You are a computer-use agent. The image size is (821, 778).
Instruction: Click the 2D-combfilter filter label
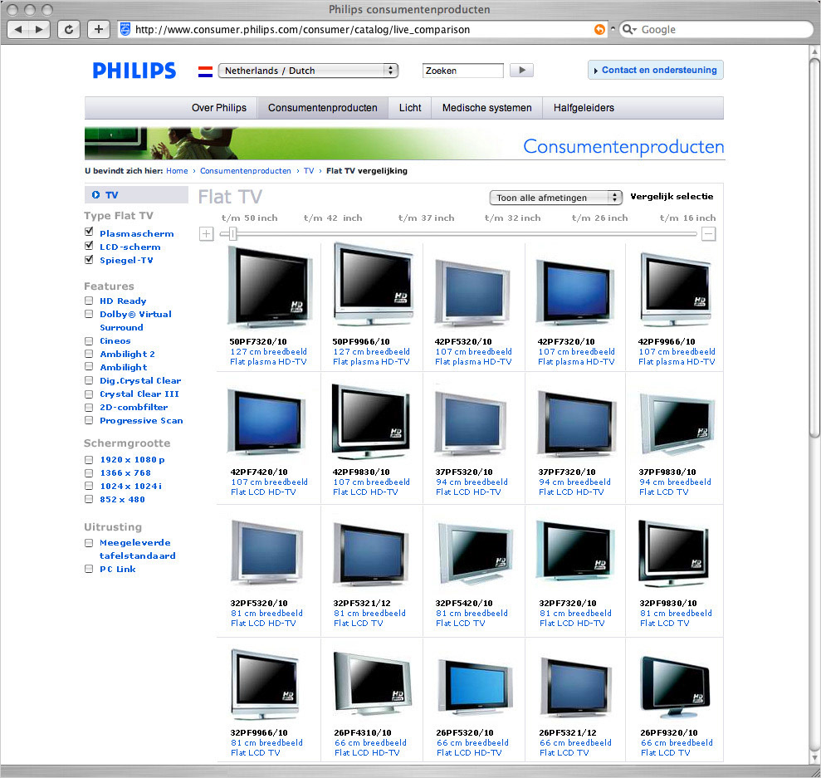tap(134, 407)
